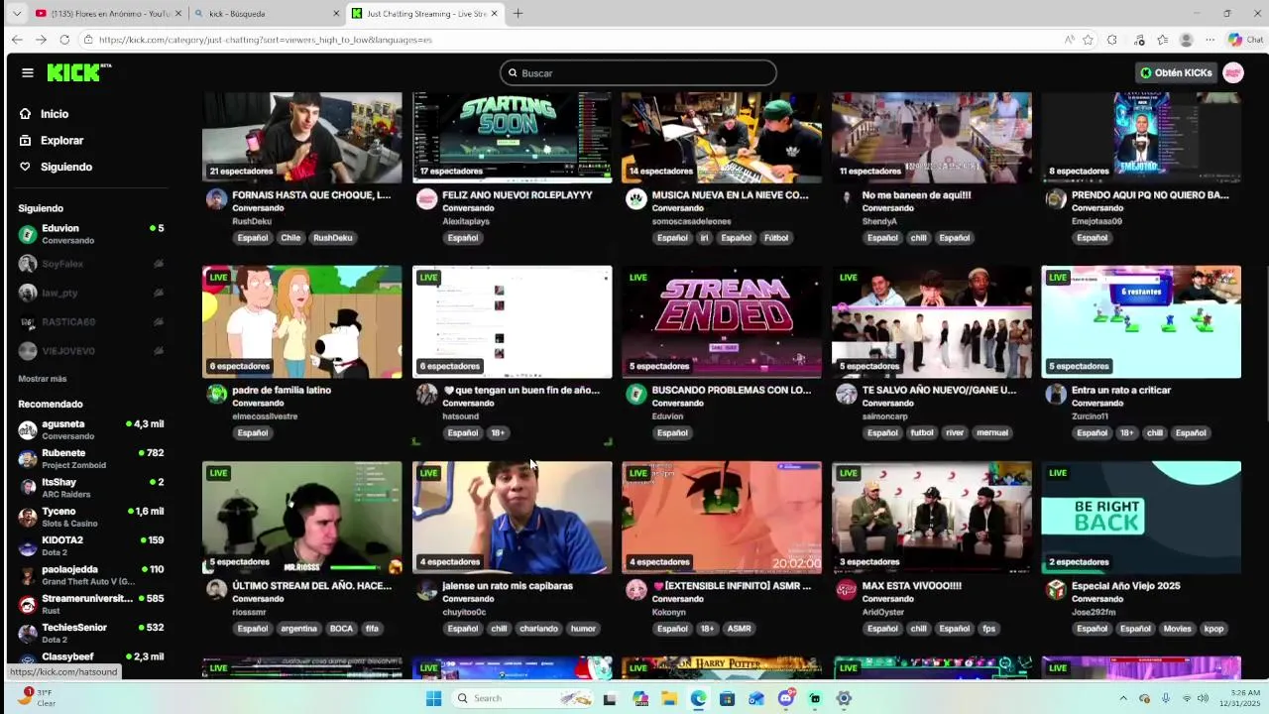Click AridOyster streamer avatar
Image resolution: width=1269 pixels, height=714 pixels.
[846, 590]
